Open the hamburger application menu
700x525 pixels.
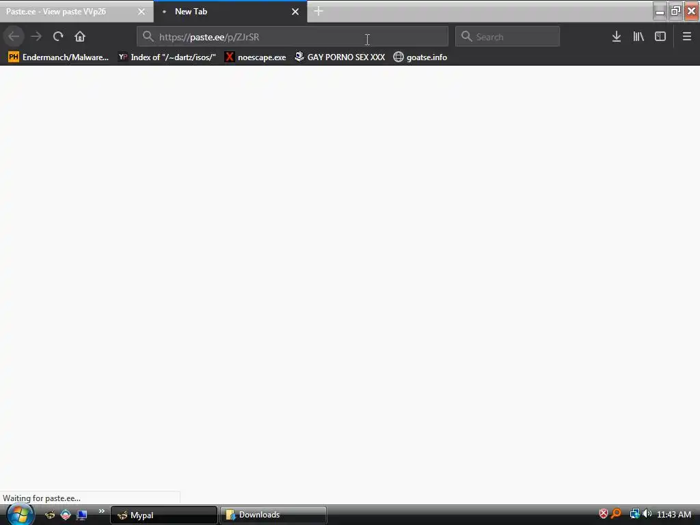(687, 36)
